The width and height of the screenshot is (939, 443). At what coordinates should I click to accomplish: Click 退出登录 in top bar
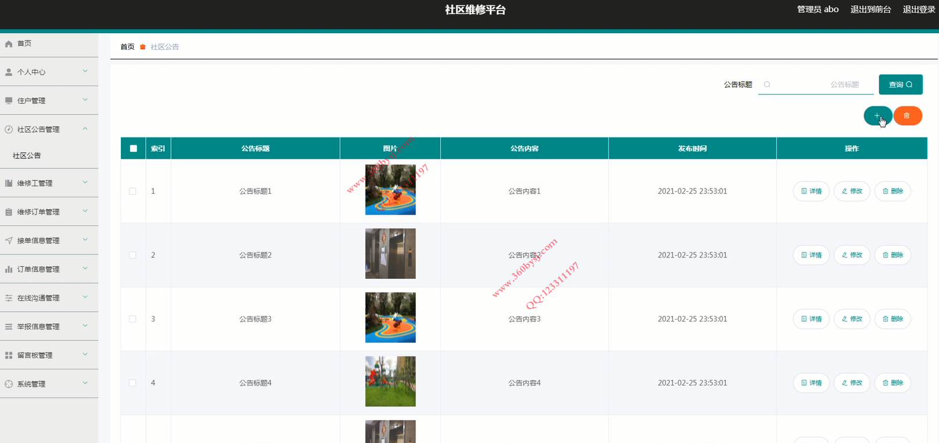[x=919, y=9]
